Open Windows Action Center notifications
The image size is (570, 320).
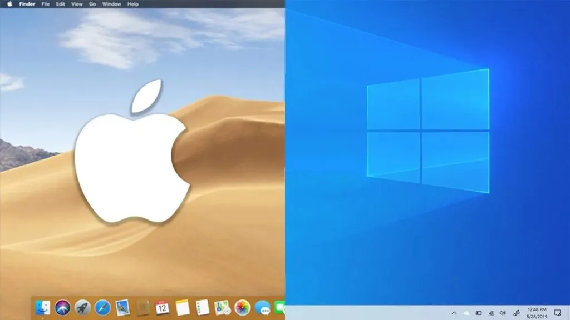pos(557,313)
